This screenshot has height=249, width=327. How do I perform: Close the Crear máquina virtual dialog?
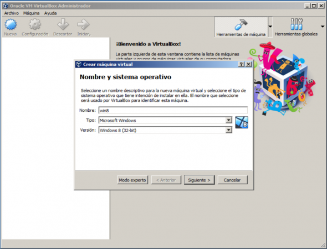(248, 64)
